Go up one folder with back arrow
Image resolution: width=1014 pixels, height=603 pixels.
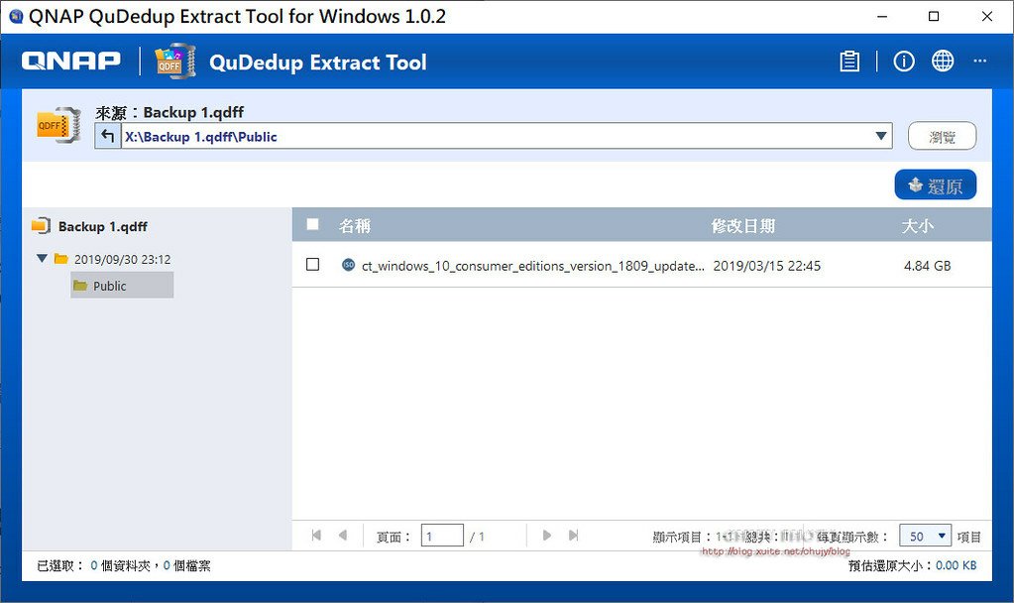click(x=108, y=137)
